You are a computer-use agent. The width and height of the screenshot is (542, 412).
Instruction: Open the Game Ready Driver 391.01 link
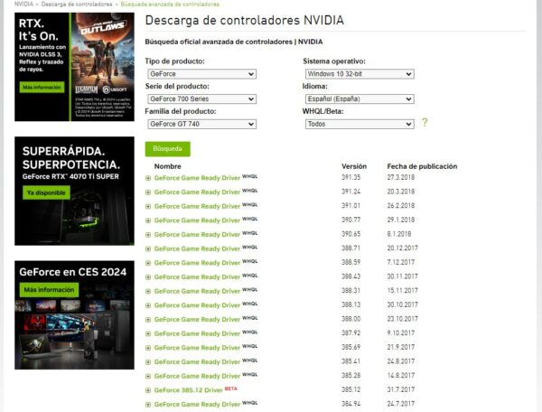197,206
